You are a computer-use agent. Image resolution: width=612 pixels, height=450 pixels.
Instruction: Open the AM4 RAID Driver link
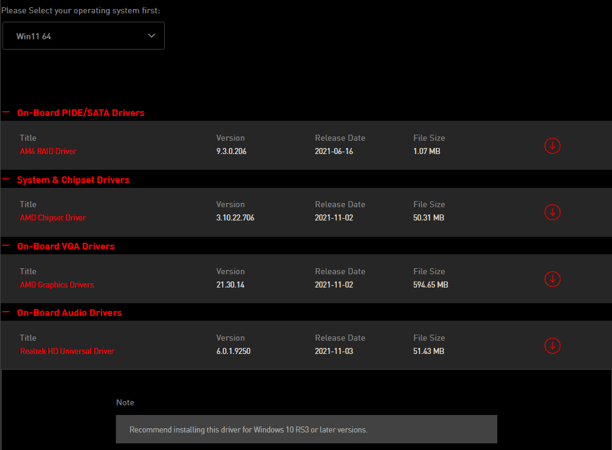[48, 151]
